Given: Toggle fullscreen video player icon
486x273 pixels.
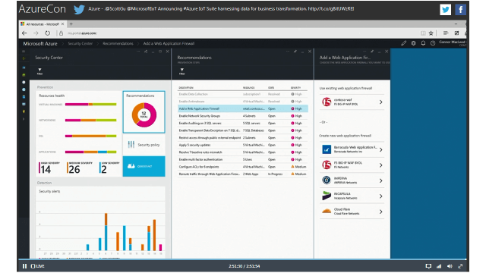Looking at the screenshot, I should (461, 266).
